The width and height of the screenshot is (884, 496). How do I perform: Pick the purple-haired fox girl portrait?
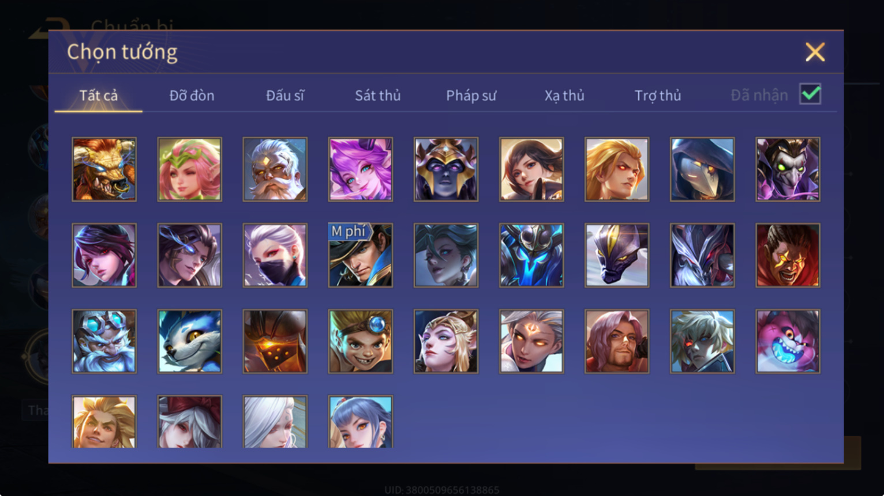(x=361, y=169)
